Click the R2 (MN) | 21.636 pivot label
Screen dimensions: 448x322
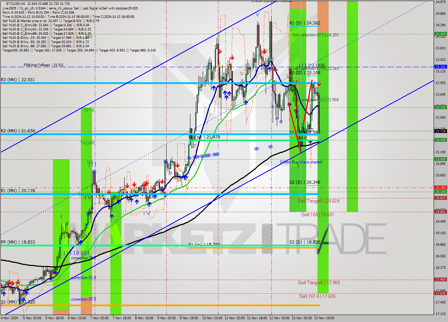coord(18,131)
